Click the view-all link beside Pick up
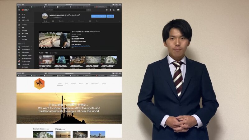 pos(63,129)
